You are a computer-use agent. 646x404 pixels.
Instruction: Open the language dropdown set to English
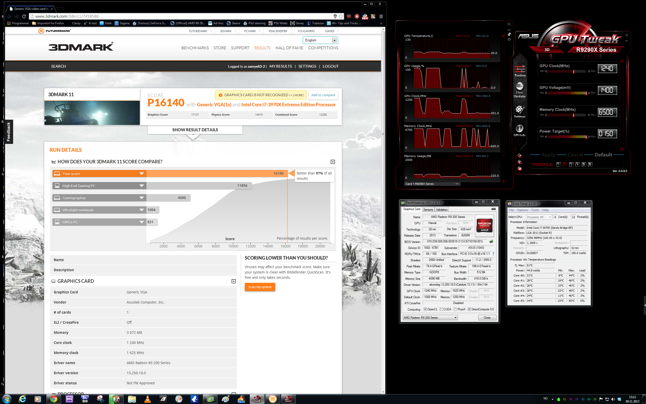(x=320, y=40)
